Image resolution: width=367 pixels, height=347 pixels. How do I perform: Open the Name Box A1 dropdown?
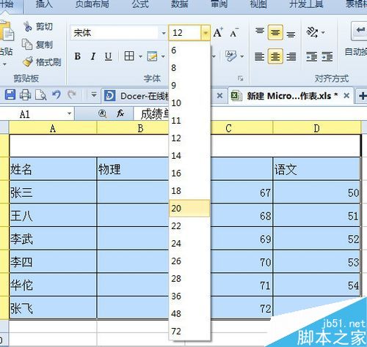[x=69, y=113]
